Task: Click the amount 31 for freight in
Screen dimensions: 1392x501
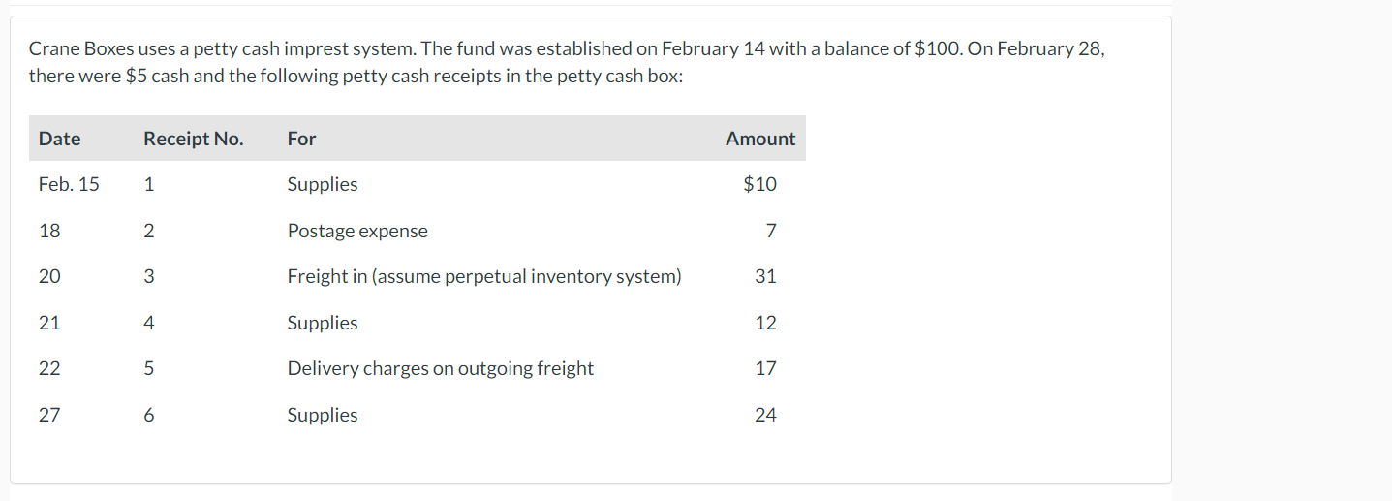Action: 765,276
